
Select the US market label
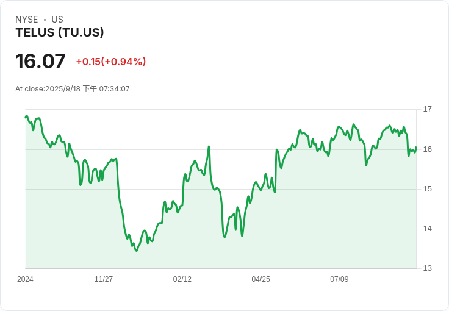pyautogui.click(x=57, y=20)
